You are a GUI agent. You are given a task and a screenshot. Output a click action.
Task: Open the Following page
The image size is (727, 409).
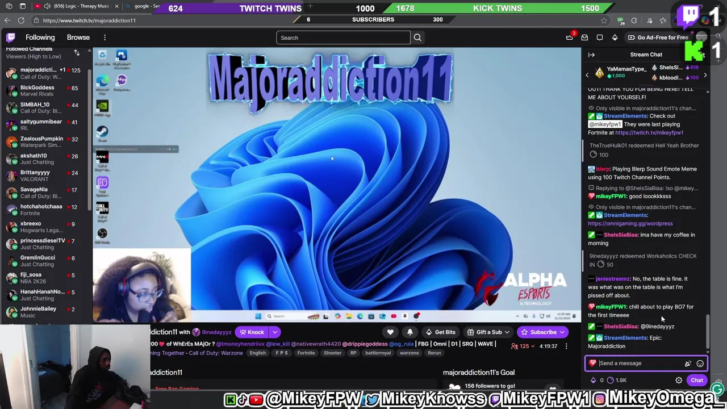pos(40,37)
